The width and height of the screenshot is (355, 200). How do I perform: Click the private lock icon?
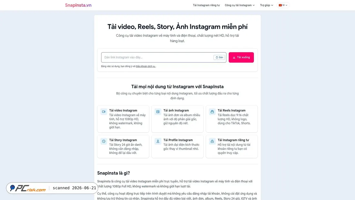[212, 141]
